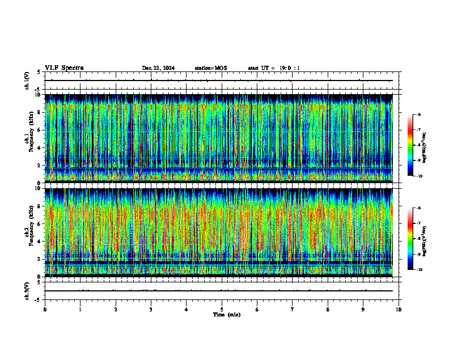Image resolution: width=449 pixels, height=347 pixels.
Task: Click the ch.1 color bar "log(PSD)" label
Action: (x=425, y=147)
